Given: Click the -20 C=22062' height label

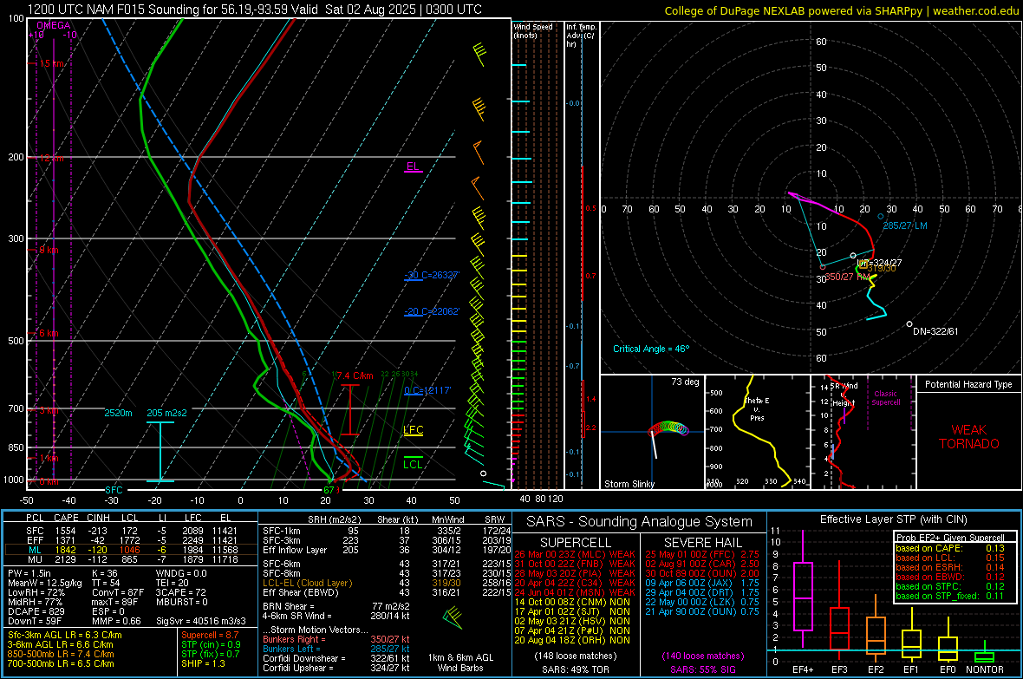Looking at the screenshot, I should [x=432, y=311].
